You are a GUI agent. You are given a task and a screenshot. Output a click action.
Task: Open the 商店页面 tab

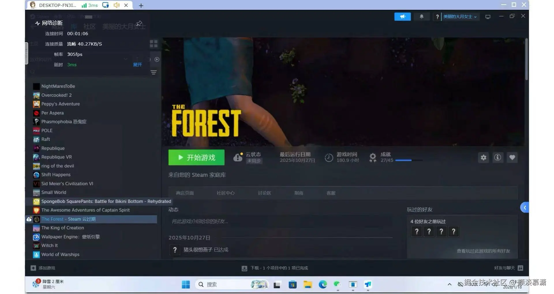(x=185, y=193)
